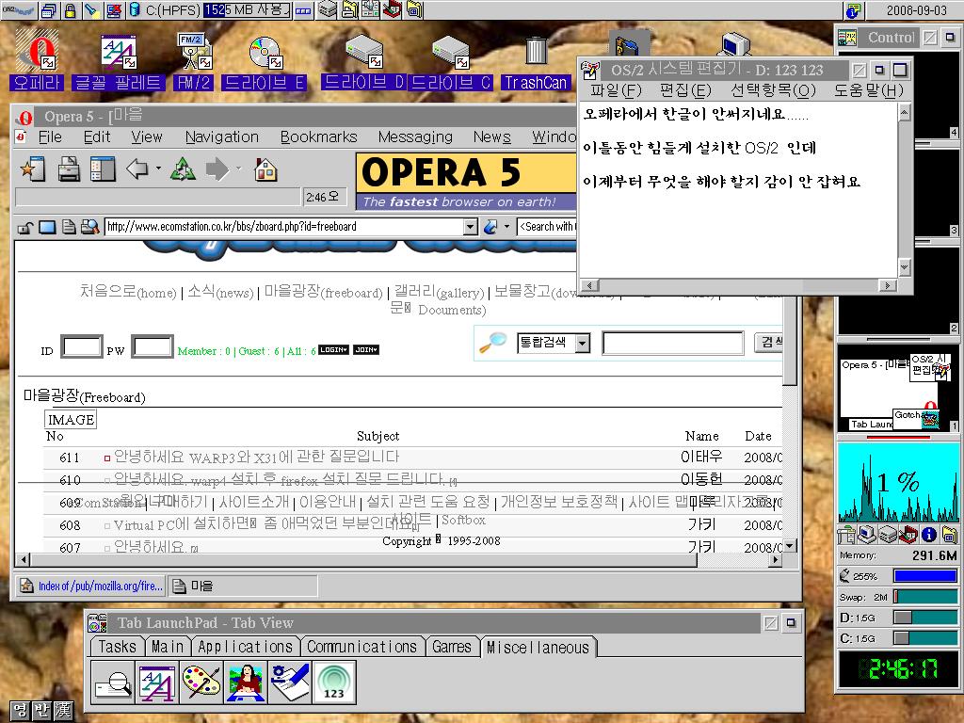This screenshot has height=723, width=964.
Task: Click the PW password field
Action: click(x=152, y=347)
